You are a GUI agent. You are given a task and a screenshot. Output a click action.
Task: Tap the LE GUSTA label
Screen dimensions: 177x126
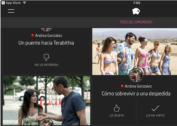point(117,116)
